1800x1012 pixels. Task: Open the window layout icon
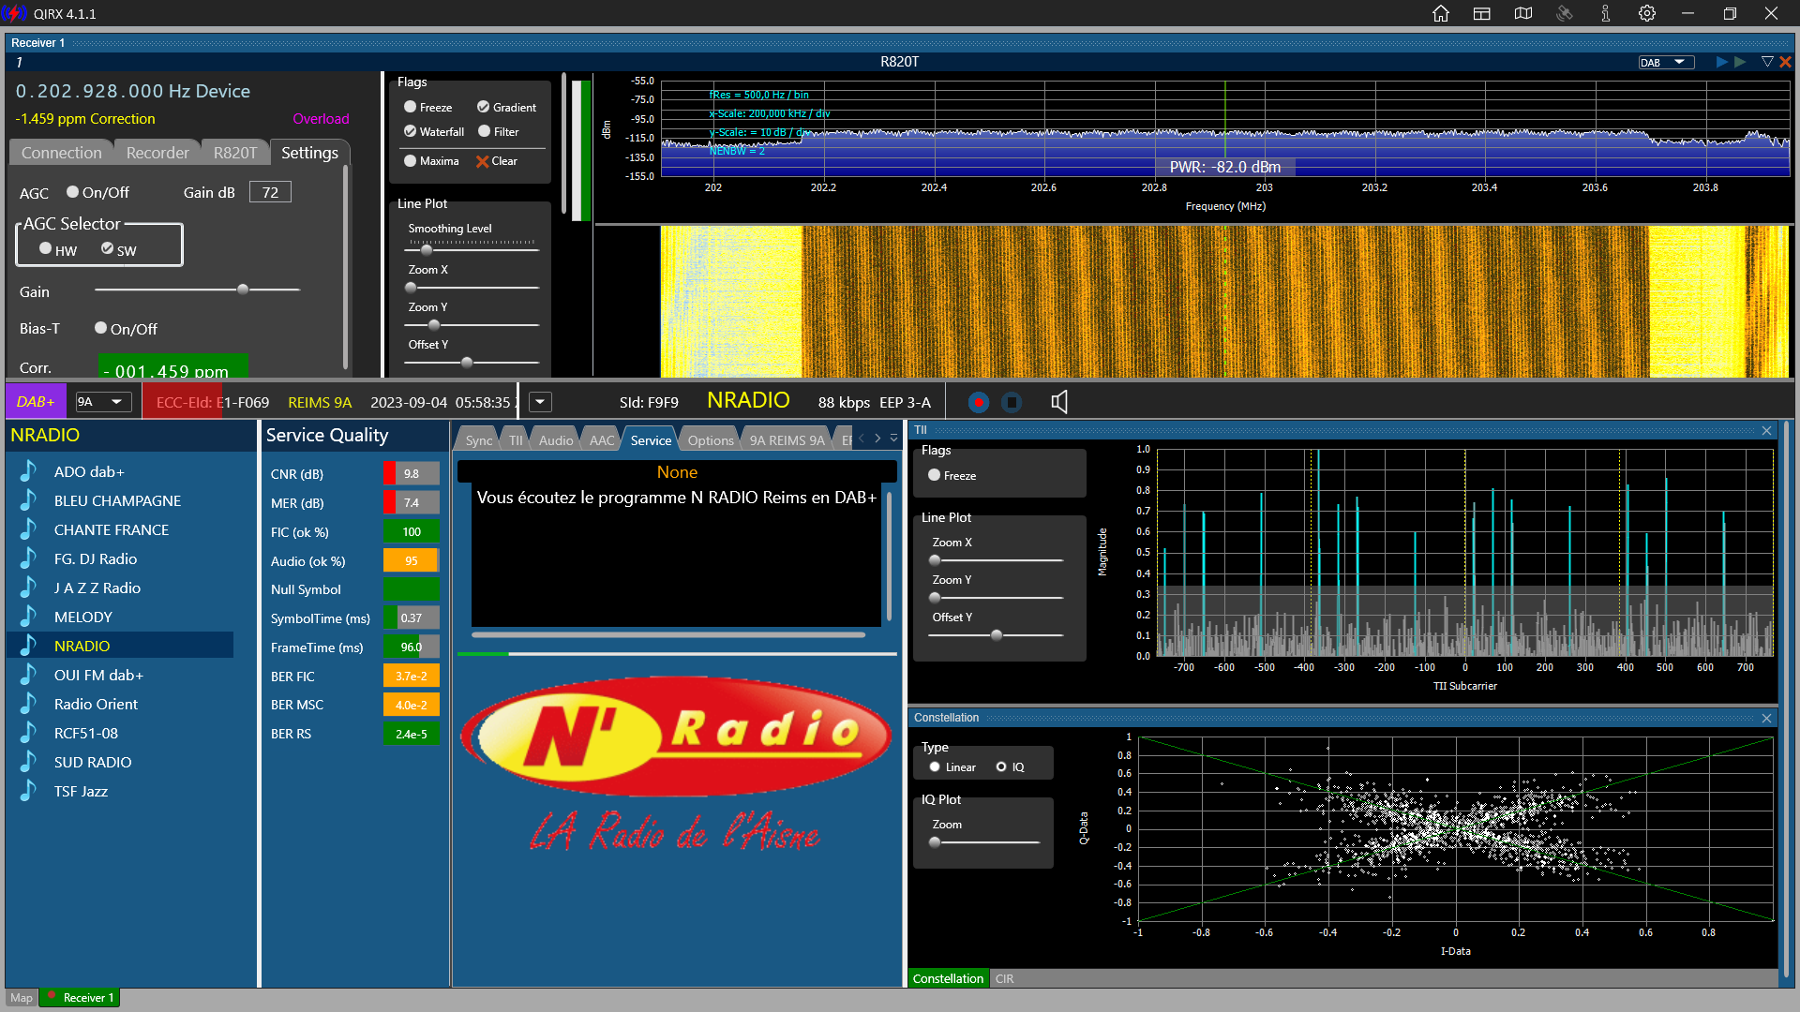(x=1482, y=13)
